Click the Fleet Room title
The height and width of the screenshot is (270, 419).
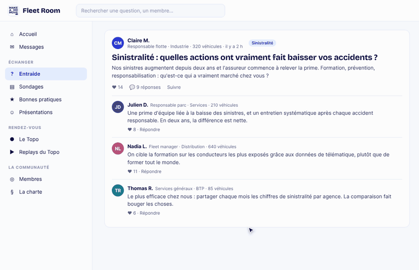click(41, 10)
